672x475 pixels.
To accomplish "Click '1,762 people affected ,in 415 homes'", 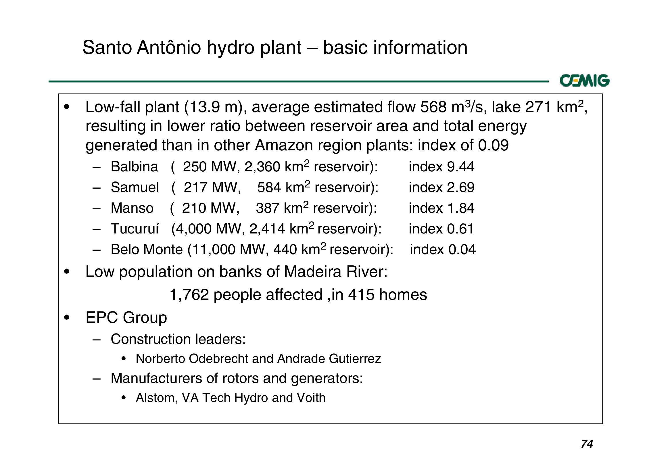I will coord(298,295).
